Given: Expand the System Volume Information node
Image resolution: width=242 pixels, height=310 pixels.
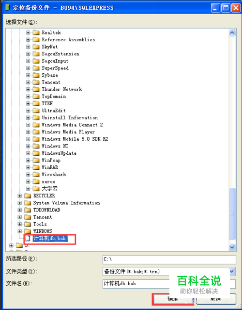Looking at the screenshot, I should (x=19, y=203).
